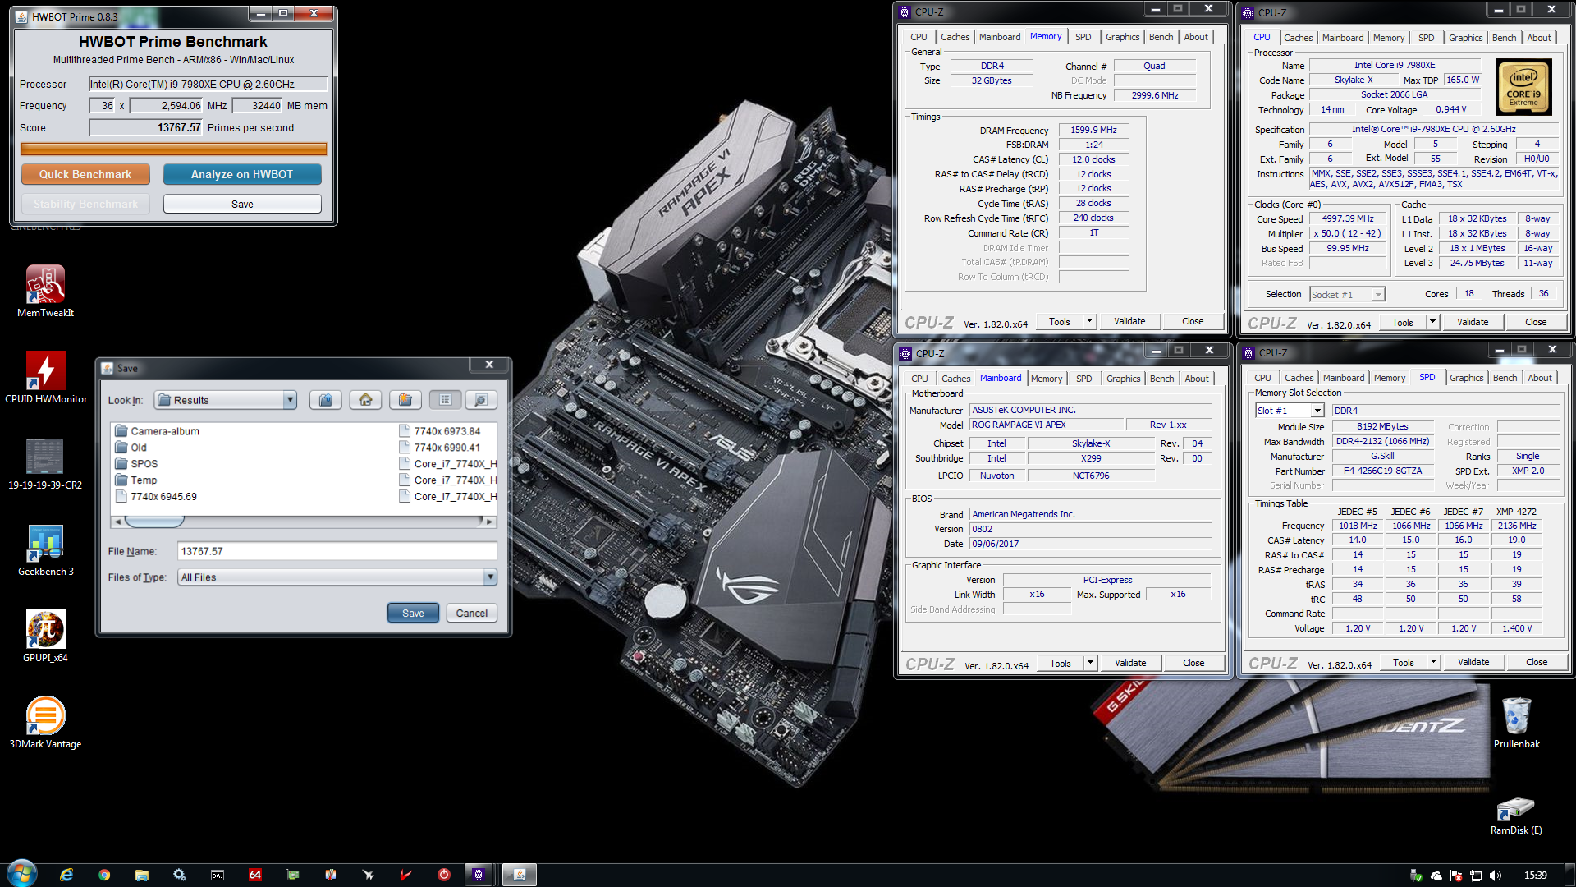Click Analyze on HWBOT button
Screen dimensions: 1576x887
click(x=242, y=174)
